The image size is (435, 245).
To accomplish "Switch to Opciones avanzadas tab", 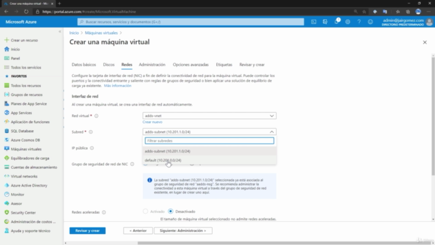I will click(x=190, y=65).
